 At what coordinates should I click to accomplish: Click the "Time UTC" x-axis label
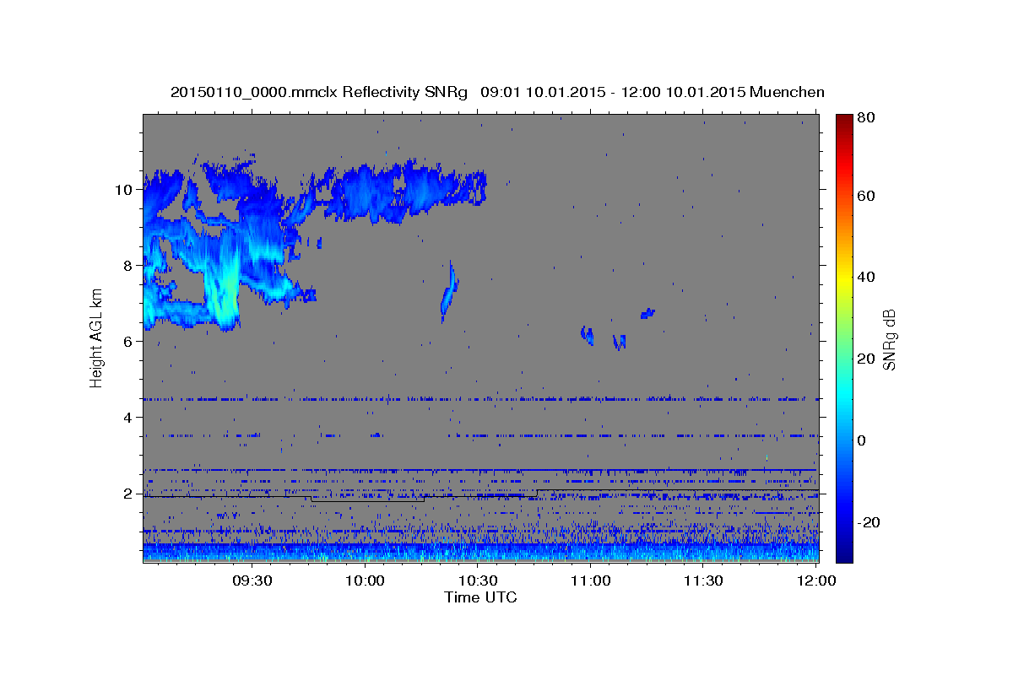tap(480, 597)
